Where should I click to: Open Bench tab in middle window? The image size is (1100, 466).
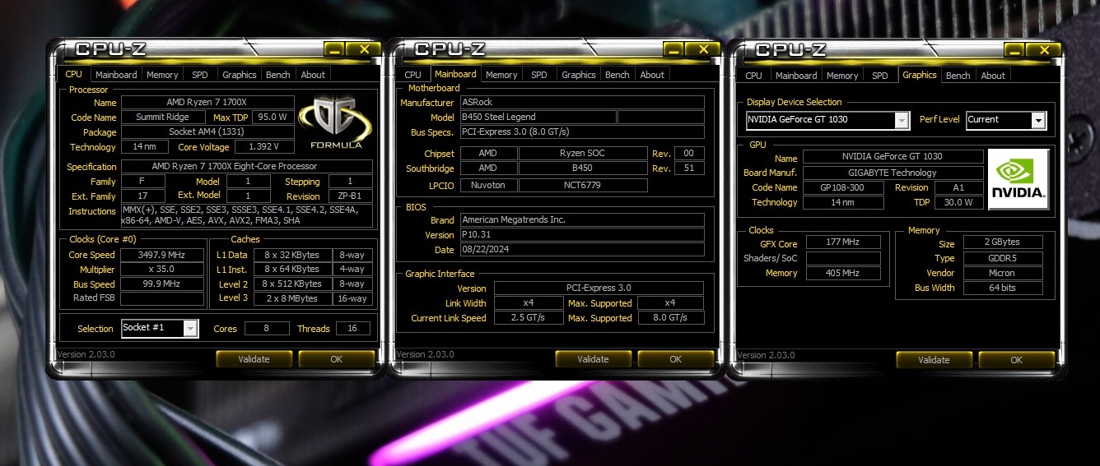coord(618,75)
